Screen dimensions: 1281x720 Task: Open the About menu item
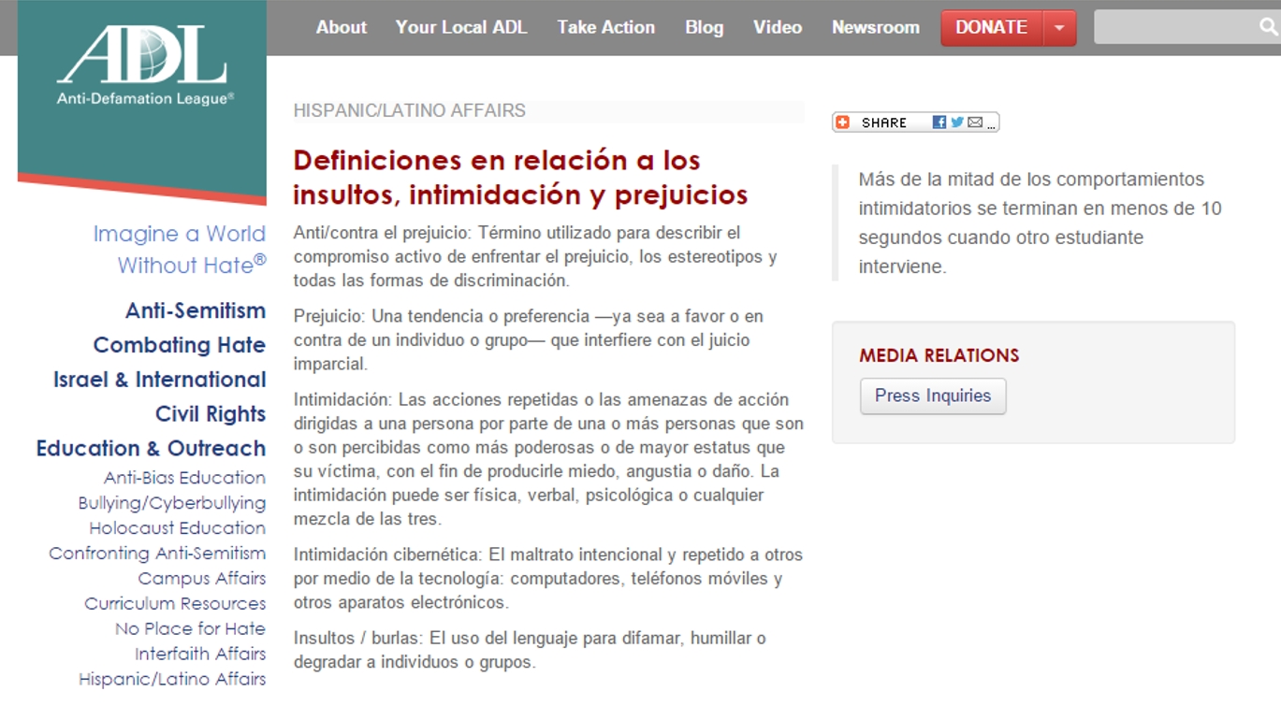(x=341, y=27)
